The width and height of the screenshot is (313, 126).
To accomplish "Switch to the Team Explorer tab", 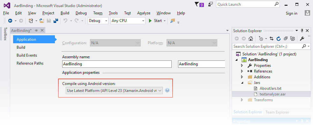I will pos(277,112).
